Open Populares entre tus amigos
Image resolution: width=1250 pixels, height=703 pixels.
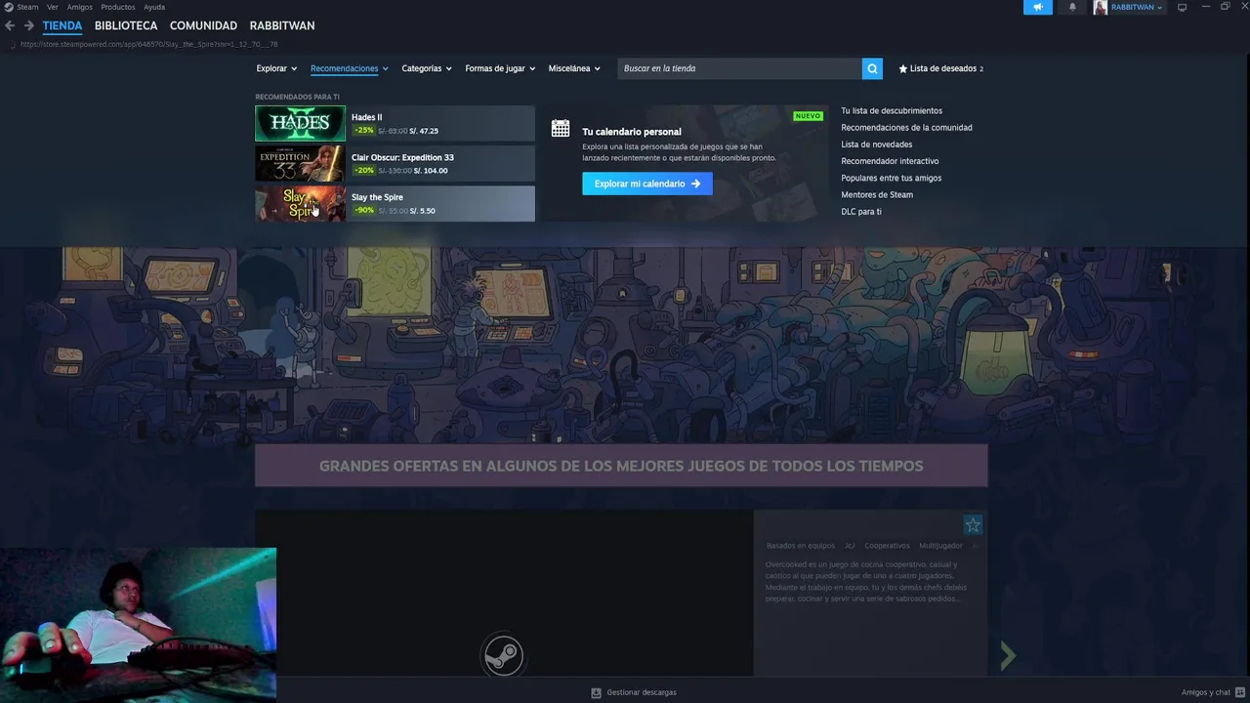pyautogui.click(x=891, y=178)
